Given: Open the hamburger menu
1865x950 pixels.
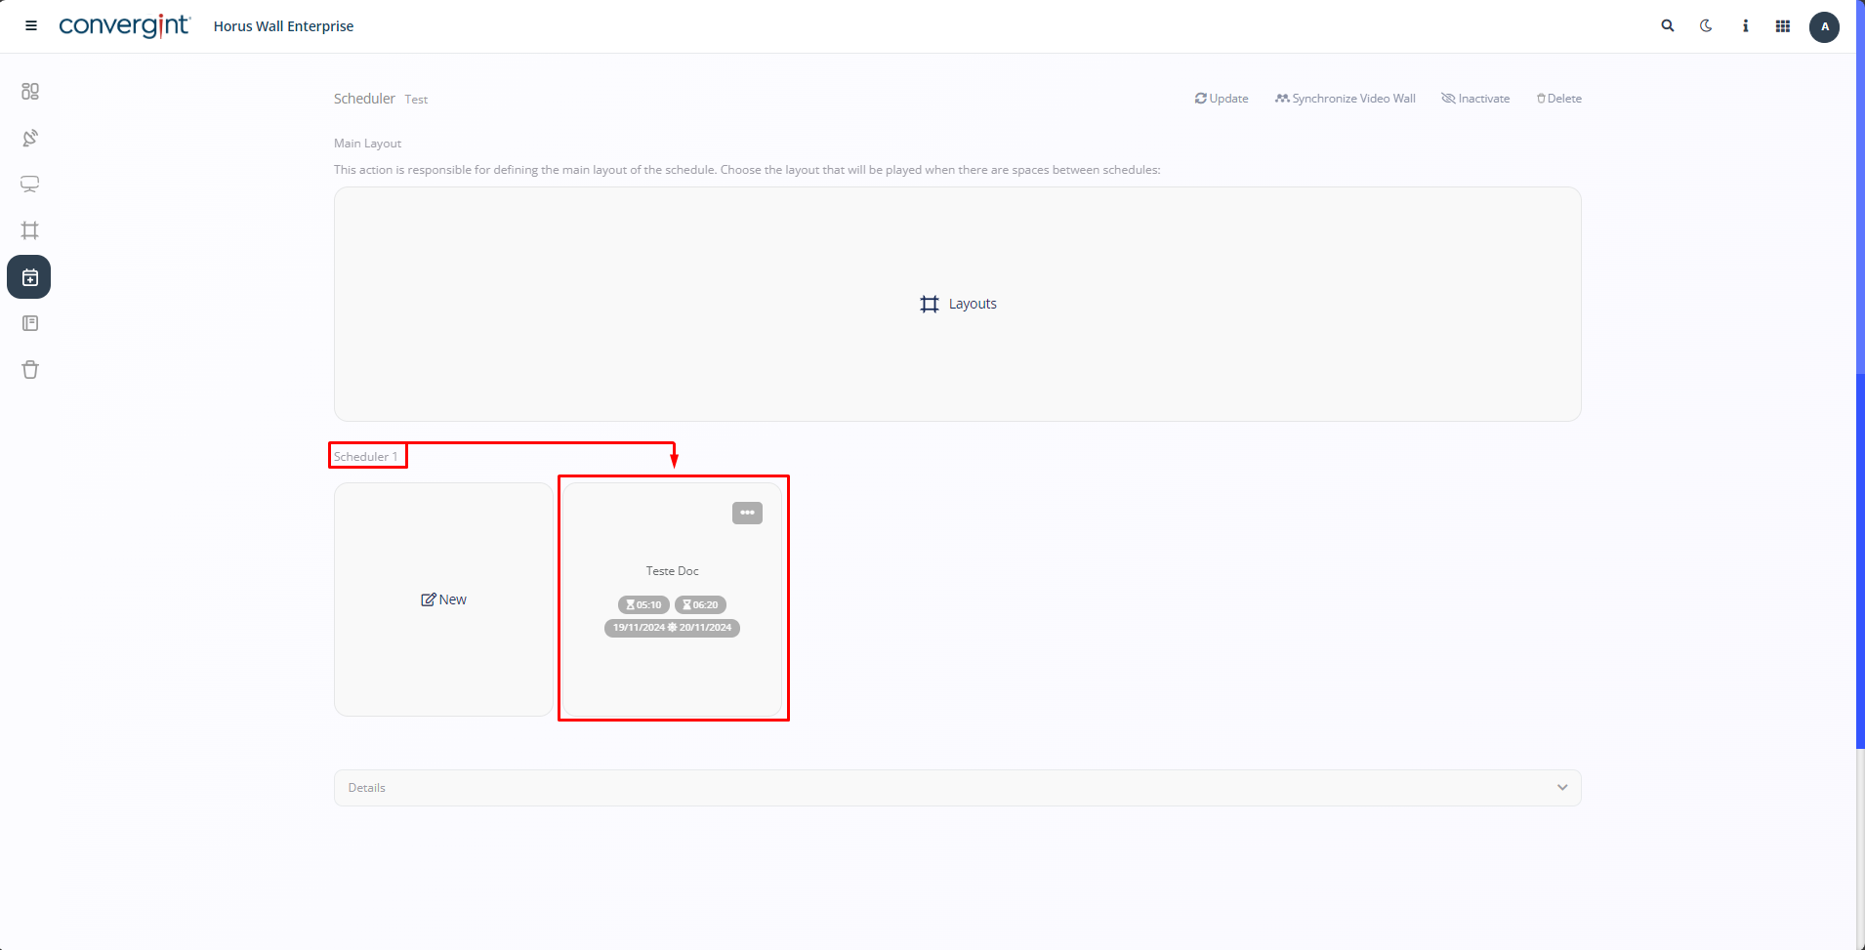Looking at the screenshot, I should [31, 26].
